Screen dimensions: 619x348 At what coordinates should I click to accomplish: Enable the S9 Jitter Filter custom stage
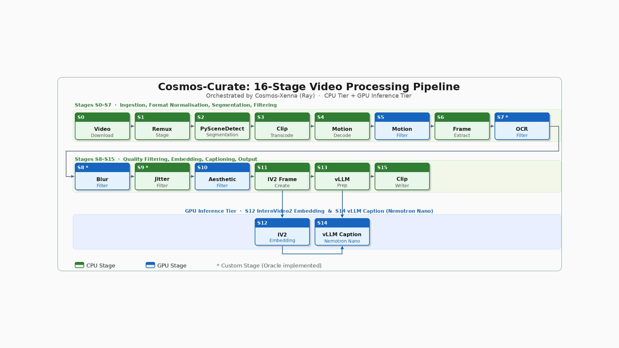tap(162, 177)
